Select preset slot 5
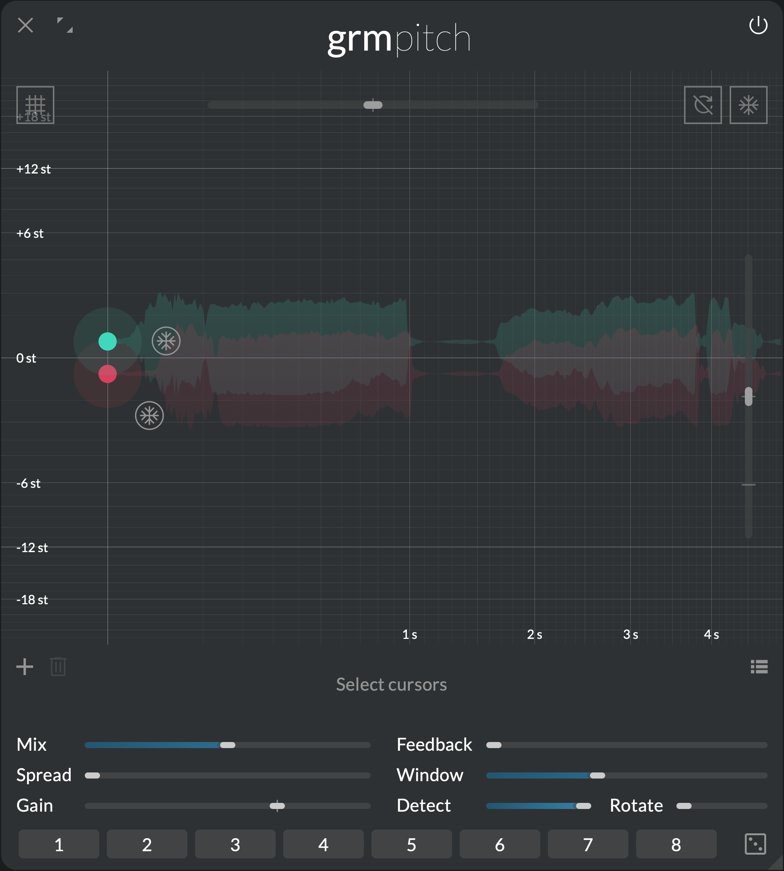 click(411, 844)
